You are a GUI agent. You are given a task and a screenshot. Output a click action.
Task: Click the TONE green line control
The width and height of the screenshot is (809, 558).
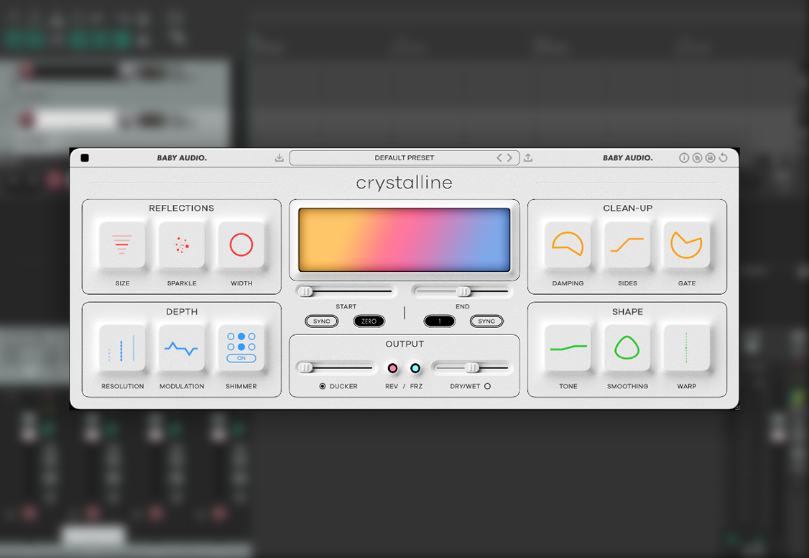click(x=568, y=348)
